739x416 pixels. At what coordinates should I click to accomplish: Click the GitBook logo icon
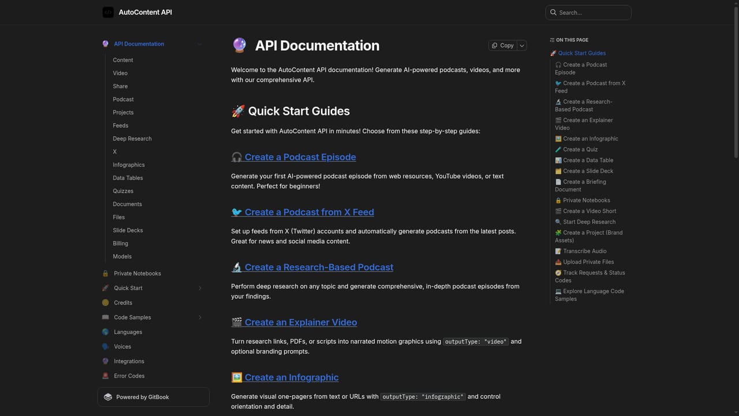click(x=108, y=397)
